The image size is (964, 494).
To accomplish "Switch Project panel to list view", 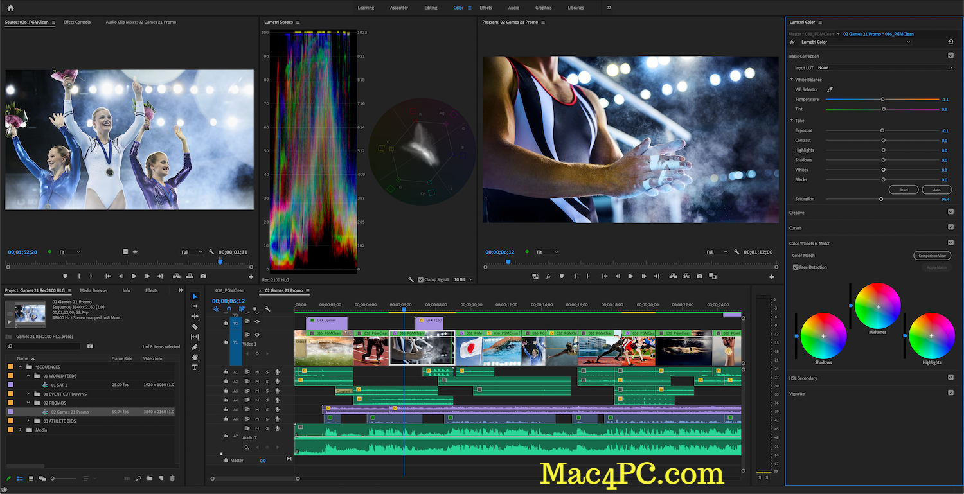I will (19, 478).
